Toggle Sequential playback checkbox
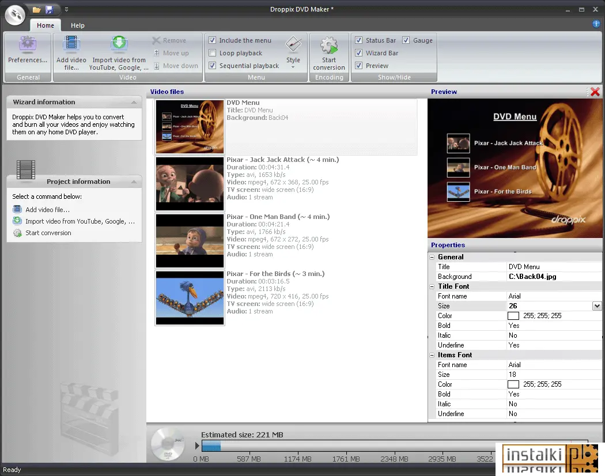The width and height of the screenshot is (605, 476). pos(212,66)
